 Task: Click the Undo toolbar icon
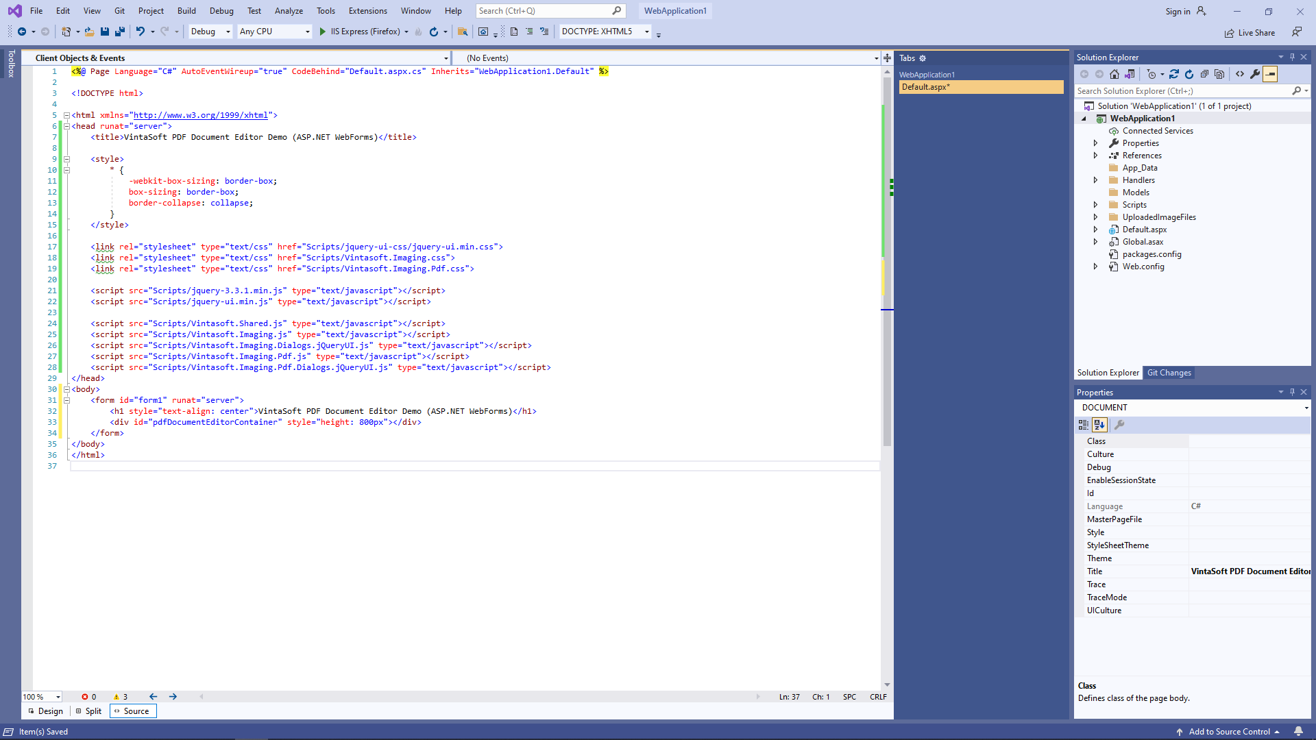point(141,32)
